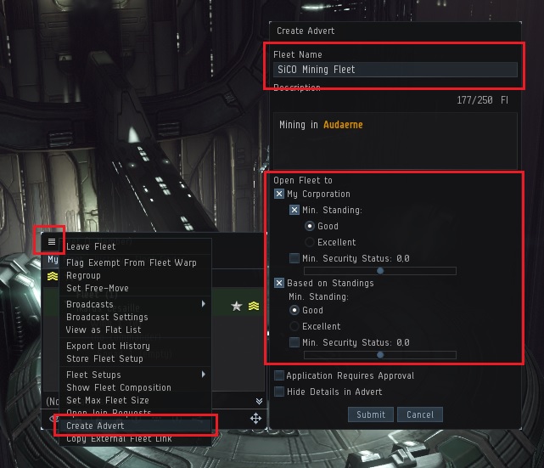Click the double-chevron collapse icon

pos(259,402)
